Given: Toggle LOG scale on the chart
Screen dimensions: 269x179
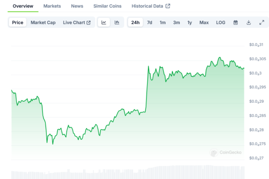Looking at the screenshot, I should [220, 23].
